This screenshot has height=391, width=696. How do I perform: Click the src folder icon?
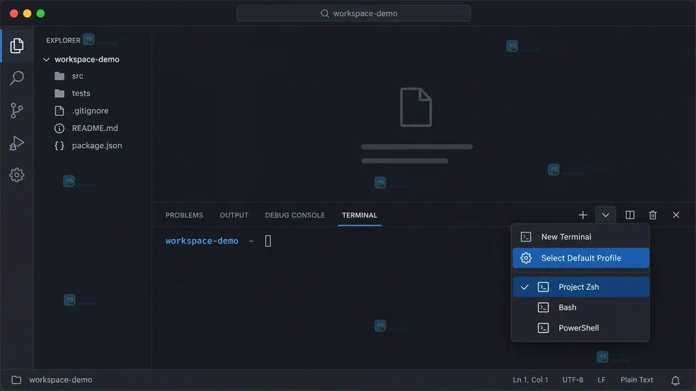coord(60,76)
